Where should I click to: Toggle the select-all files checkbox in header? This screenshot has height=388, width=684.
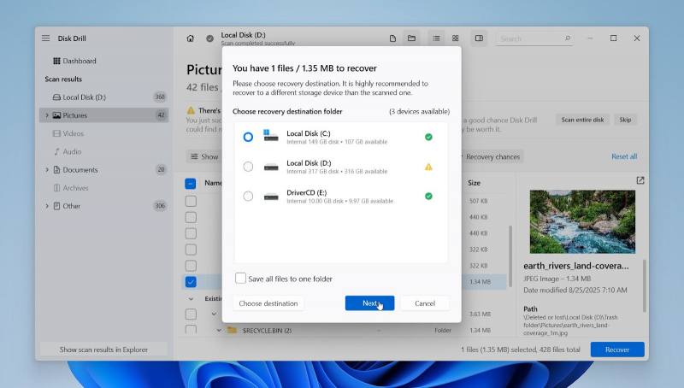pyautogui.click(x=190, y=184)
